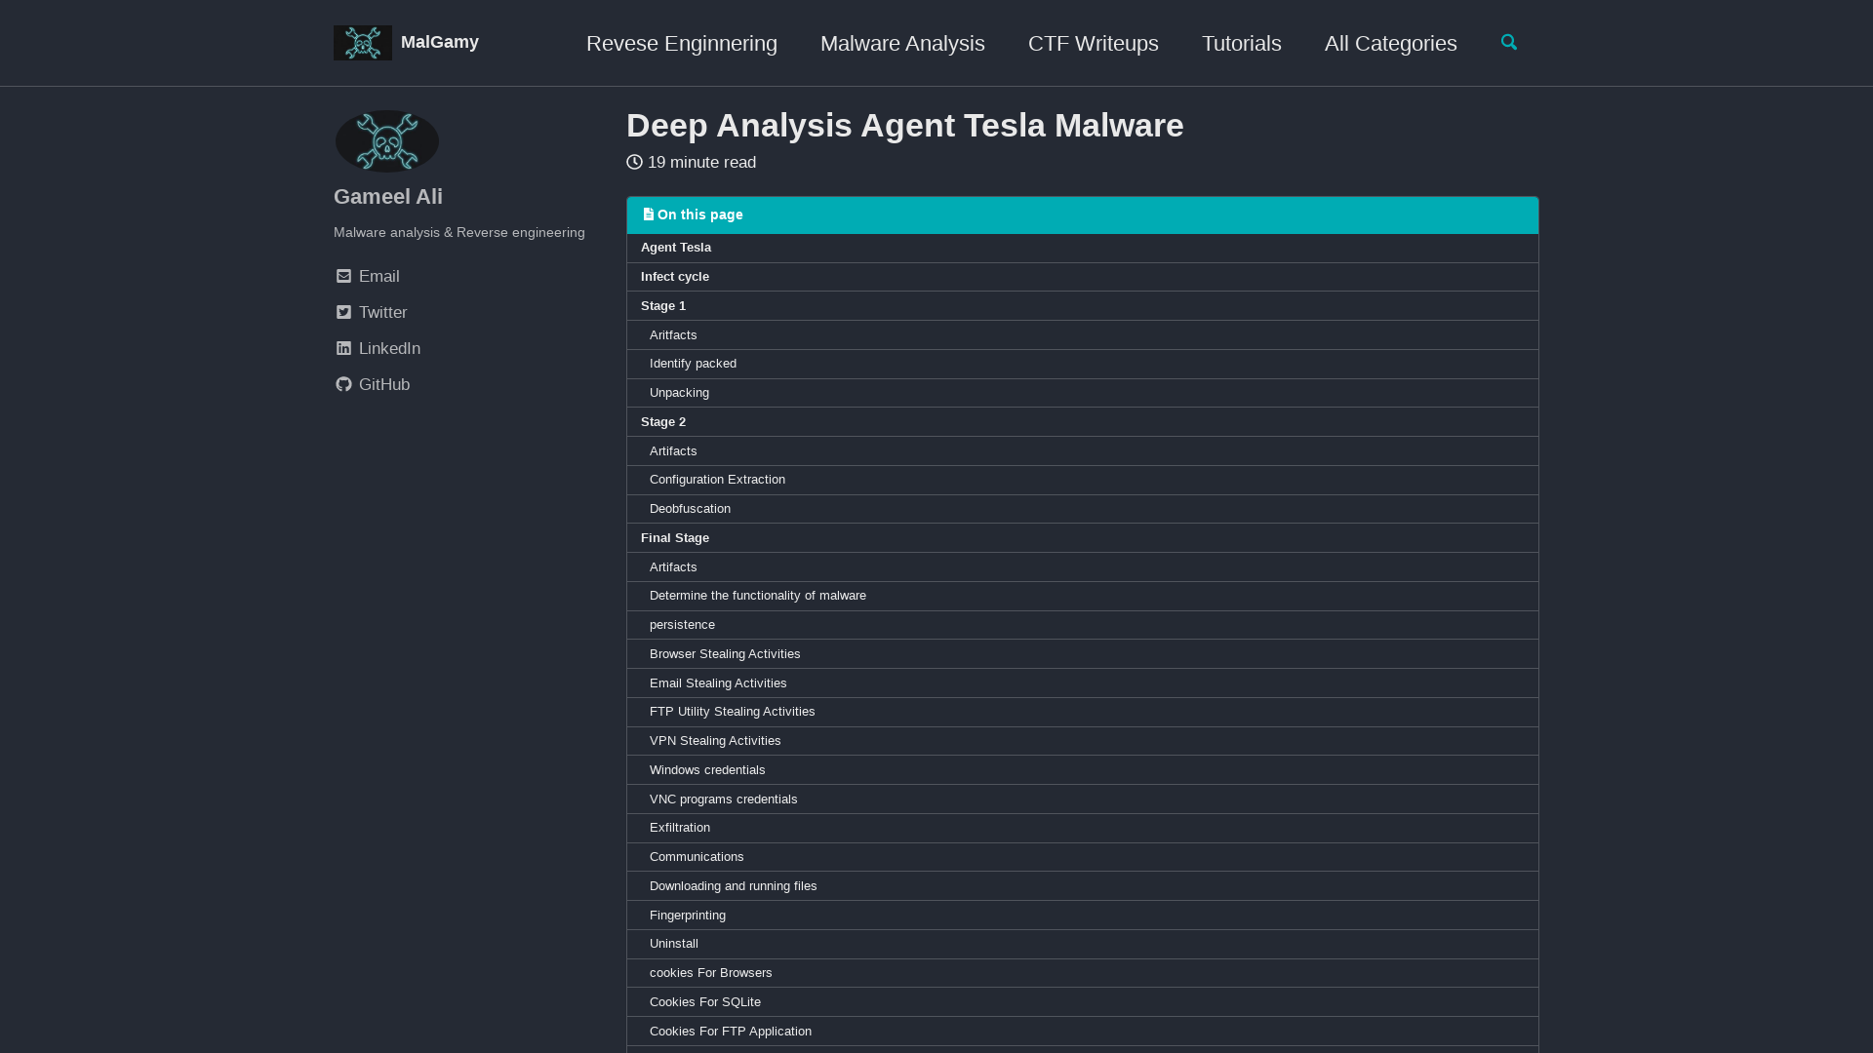1873x1053 pixels.
Task: Jump to Identify packed section
Action: (x=1083, y=364)
